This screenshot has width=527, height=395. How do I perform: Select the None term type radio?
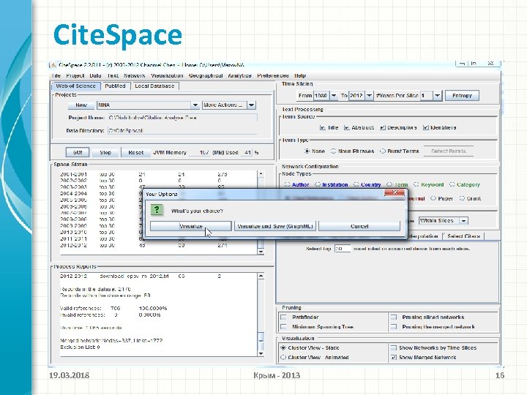[307, 151]
